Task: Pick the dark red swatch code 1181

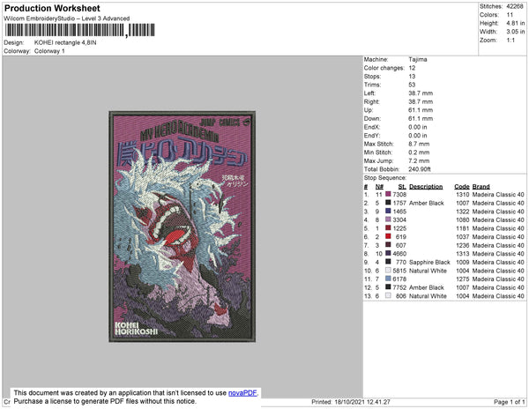Action: 388,228
